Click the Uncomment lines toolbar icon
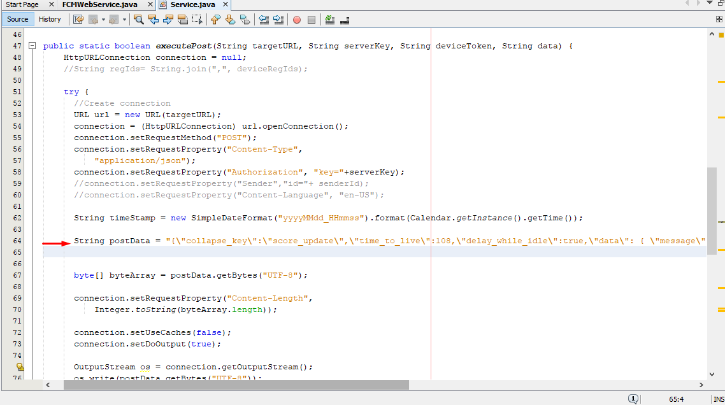Screen dimensions: 725x405 point(345,19)
